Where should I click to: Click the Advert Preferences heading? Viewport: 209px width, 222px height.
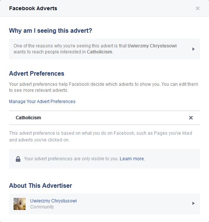pyautogui.click(x=37, y=73)
